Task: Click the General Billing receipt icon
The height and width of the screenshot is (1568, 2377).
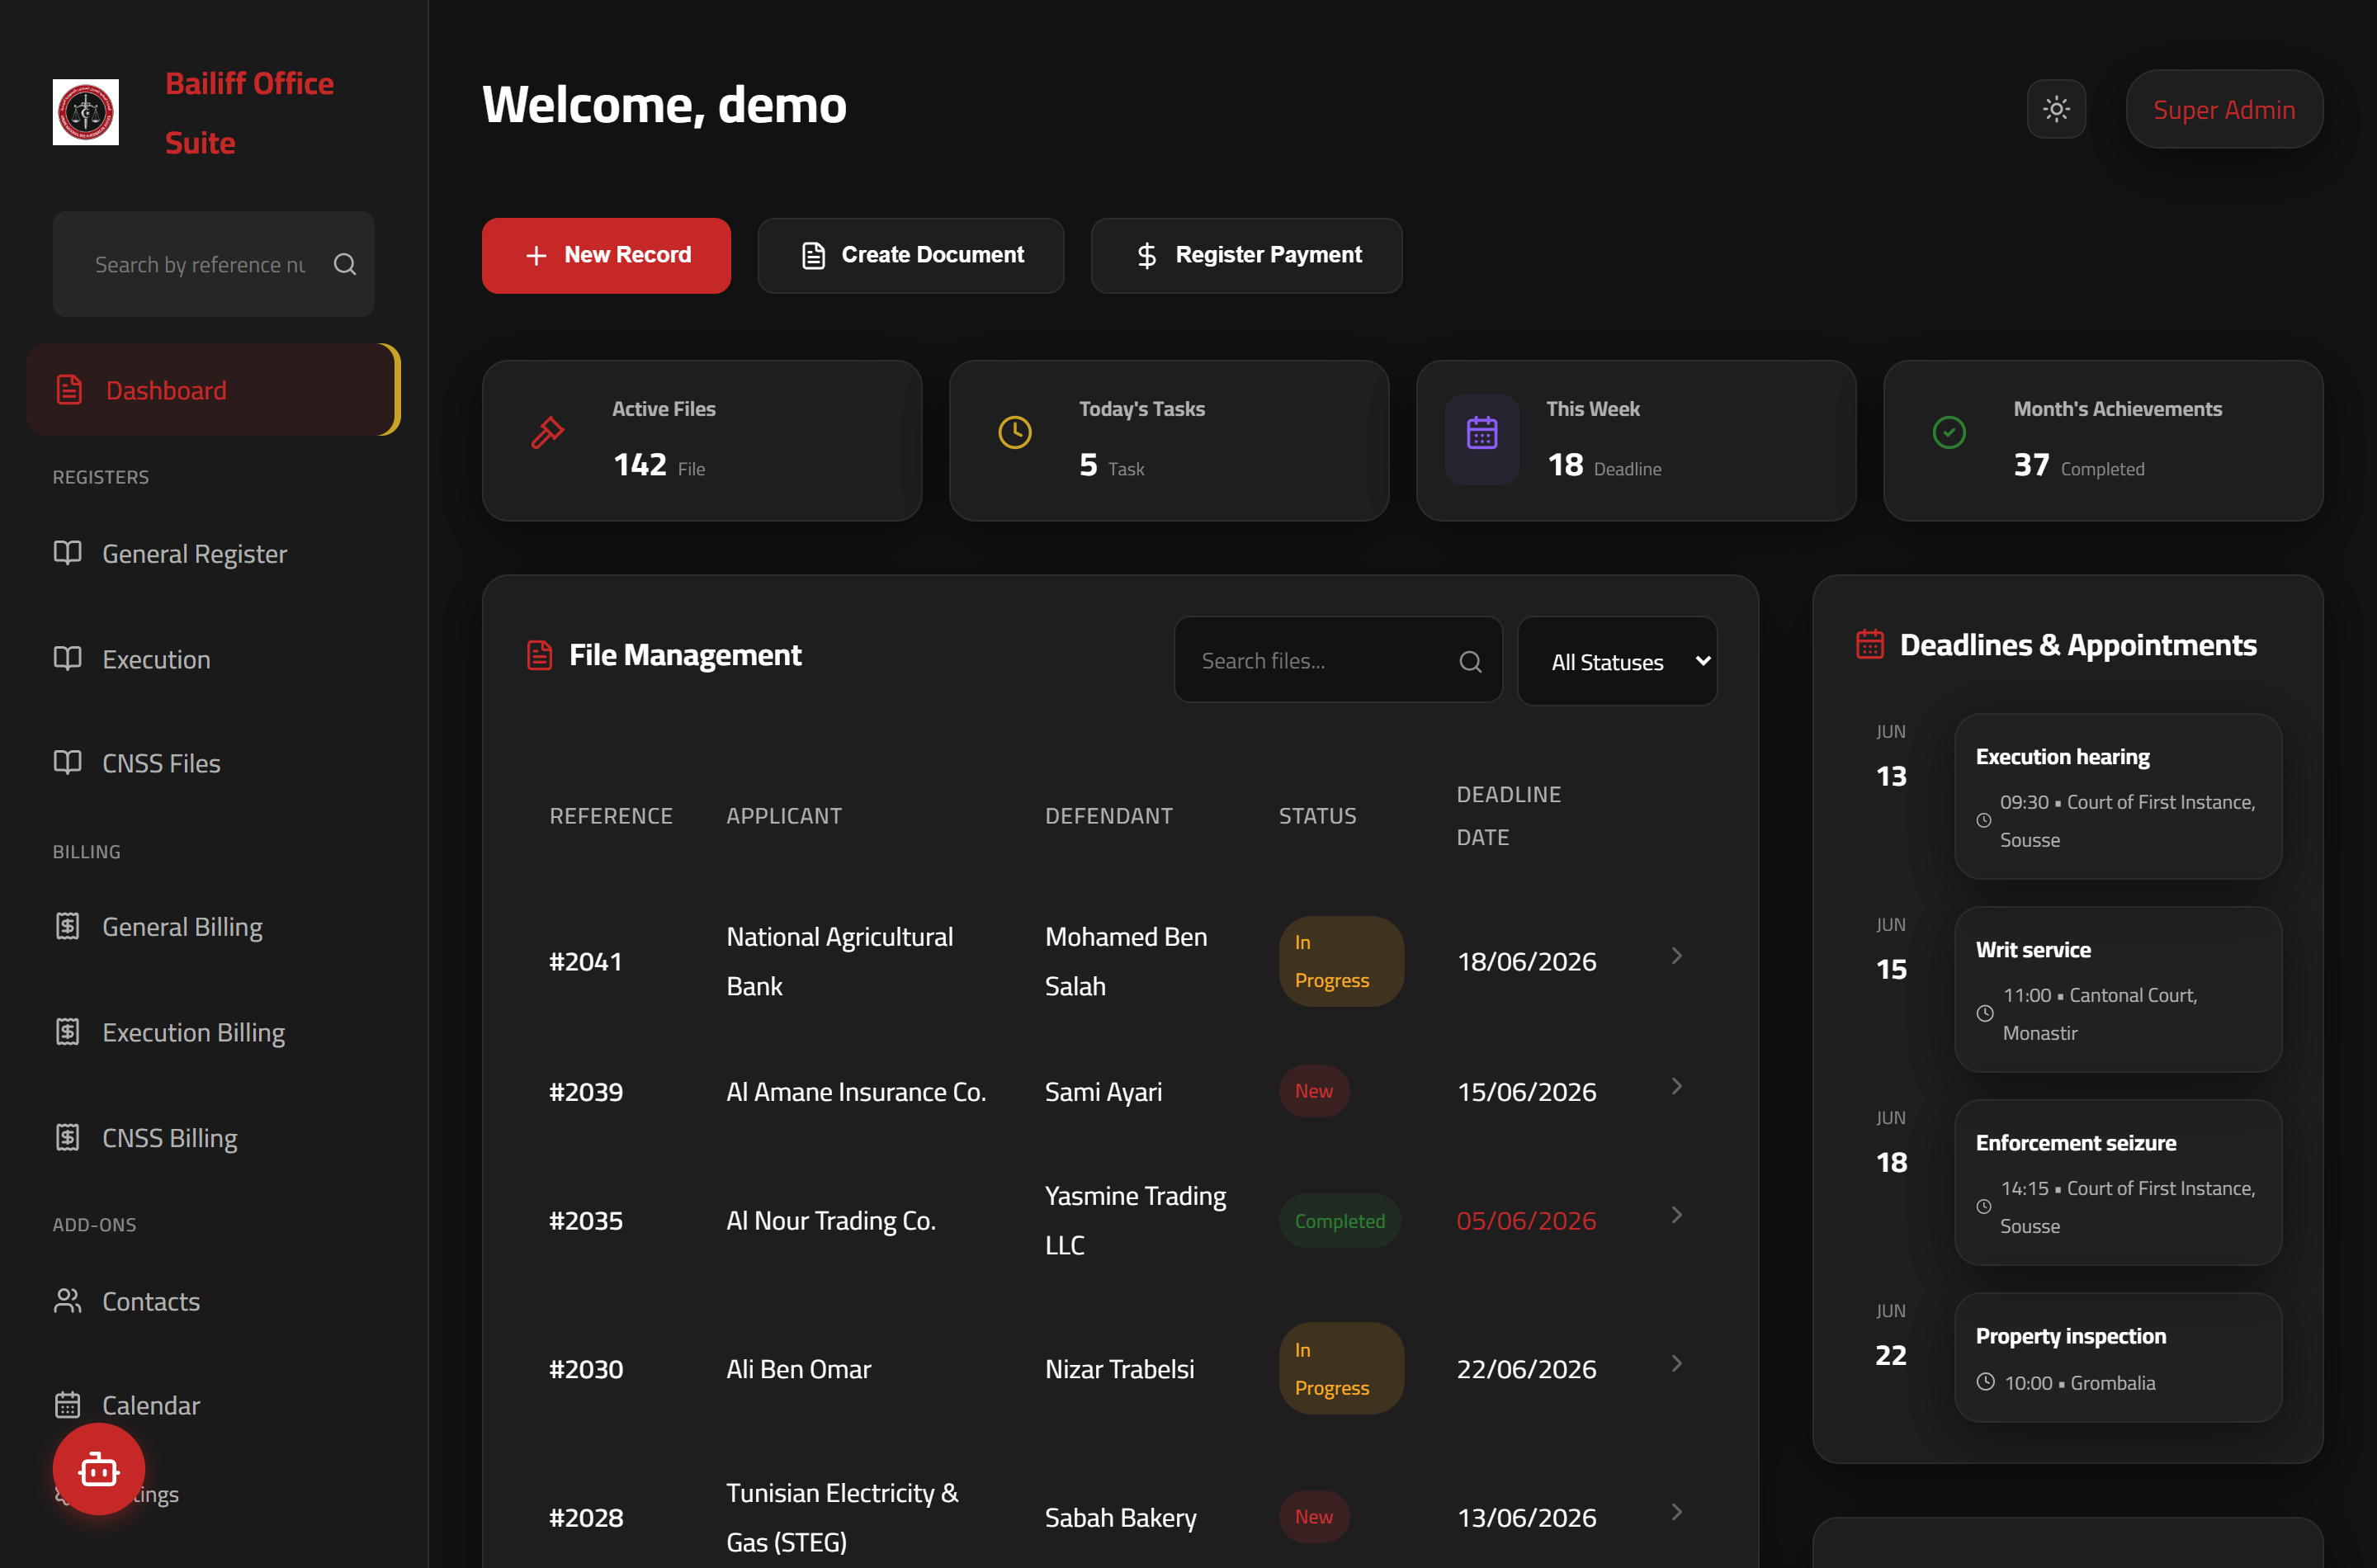Action: click(x=67, y=926)
